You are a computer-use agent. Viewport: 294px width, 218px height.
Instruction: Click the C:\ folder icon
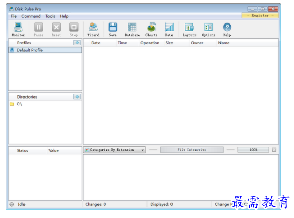point(12,104)
